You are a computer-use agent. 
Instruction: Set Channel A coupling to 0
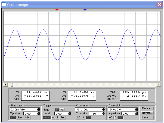83,118
